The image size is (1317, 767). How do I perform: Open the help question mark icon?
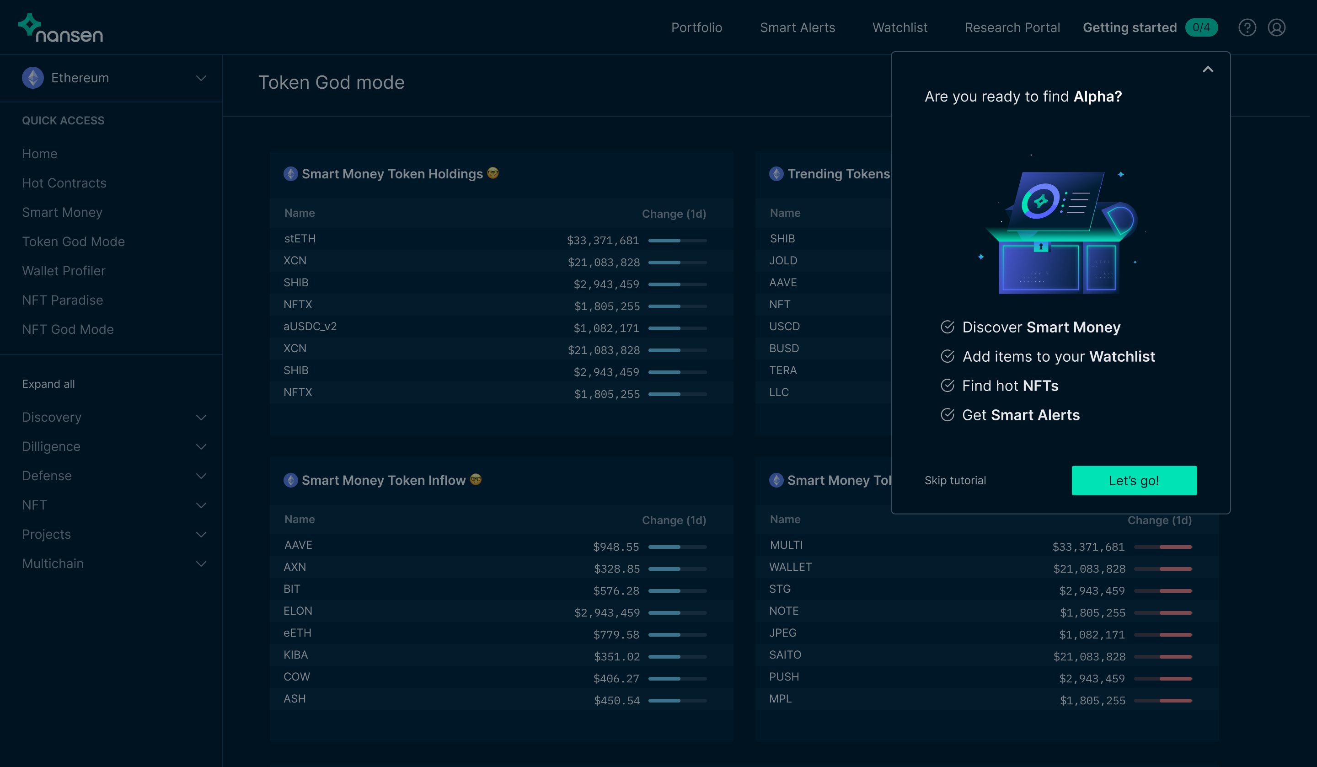pyautogui.click(x=1247, y=28)
